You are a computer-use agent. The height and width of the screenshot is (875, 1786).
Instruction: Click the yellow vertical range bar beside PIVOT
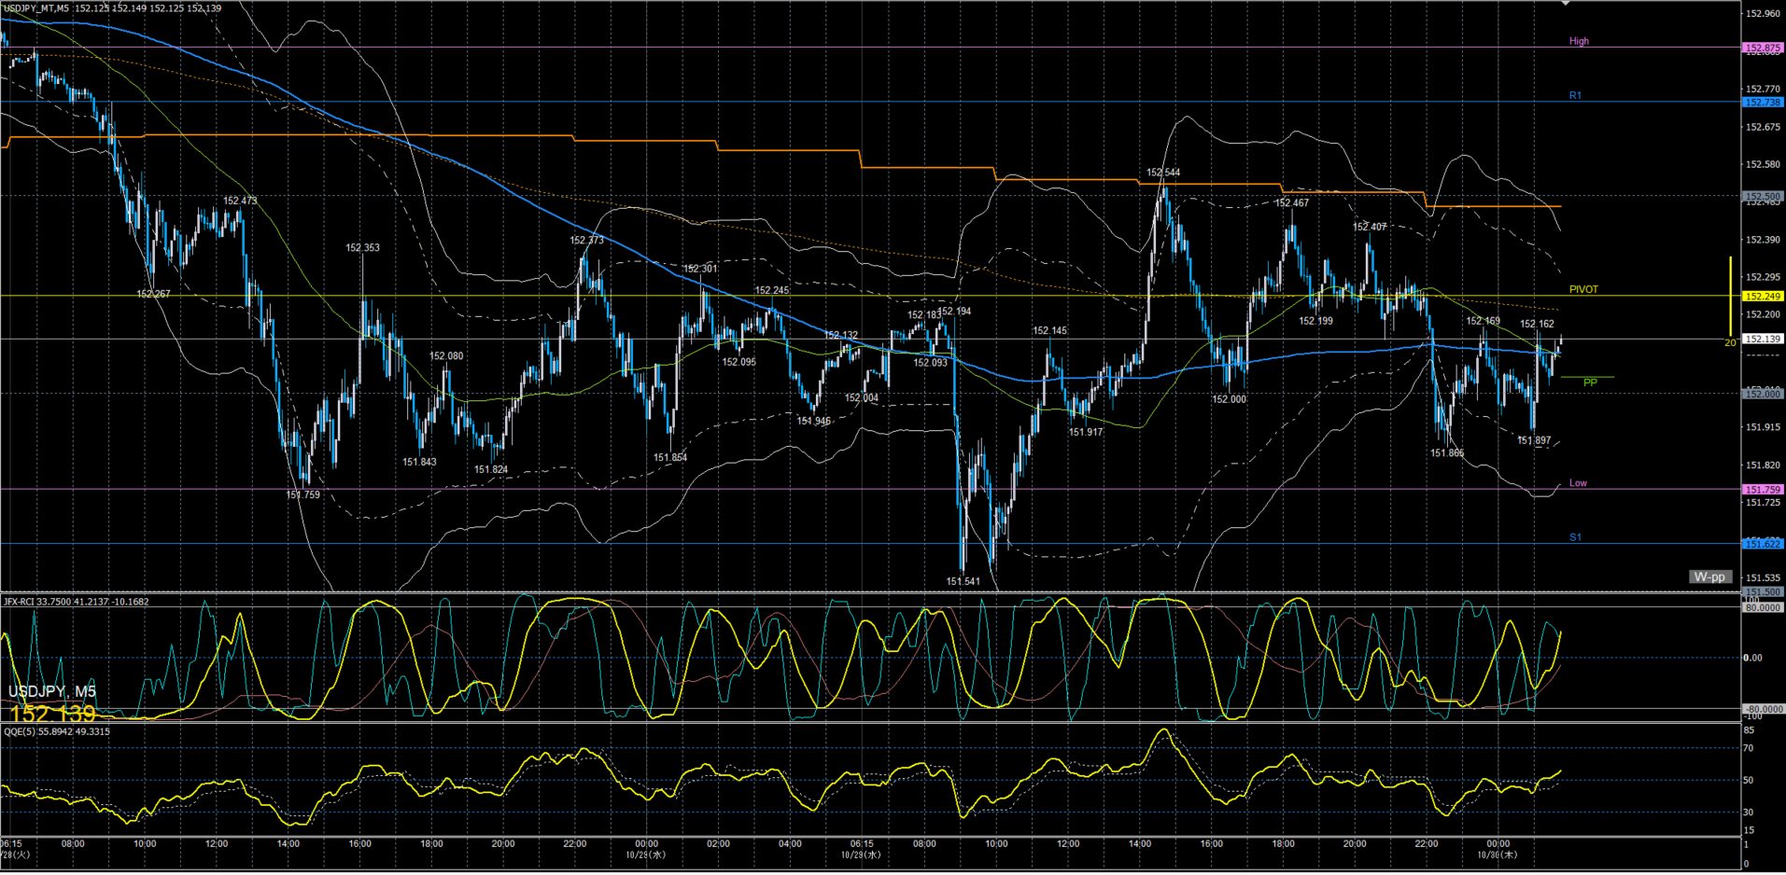[x=1731, y=297]
